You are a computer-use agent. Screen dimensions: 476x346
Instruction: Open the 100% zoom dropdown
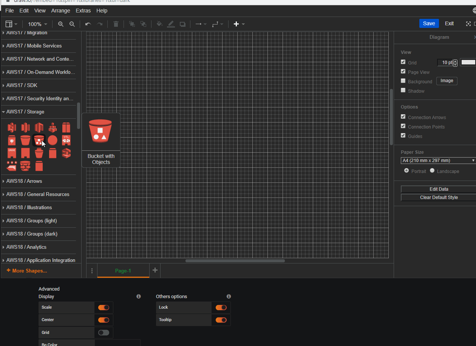tap(37, 24)
